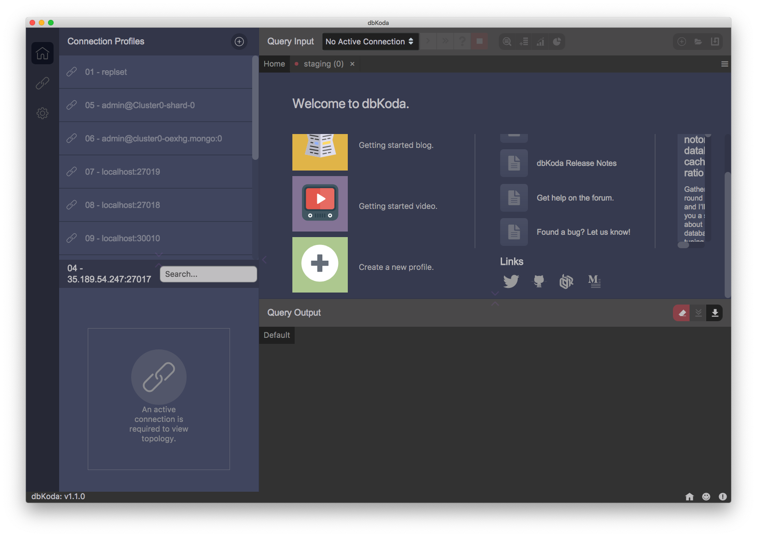
Task: Open the GitHub link icon
Action: [x=539, y=281]
